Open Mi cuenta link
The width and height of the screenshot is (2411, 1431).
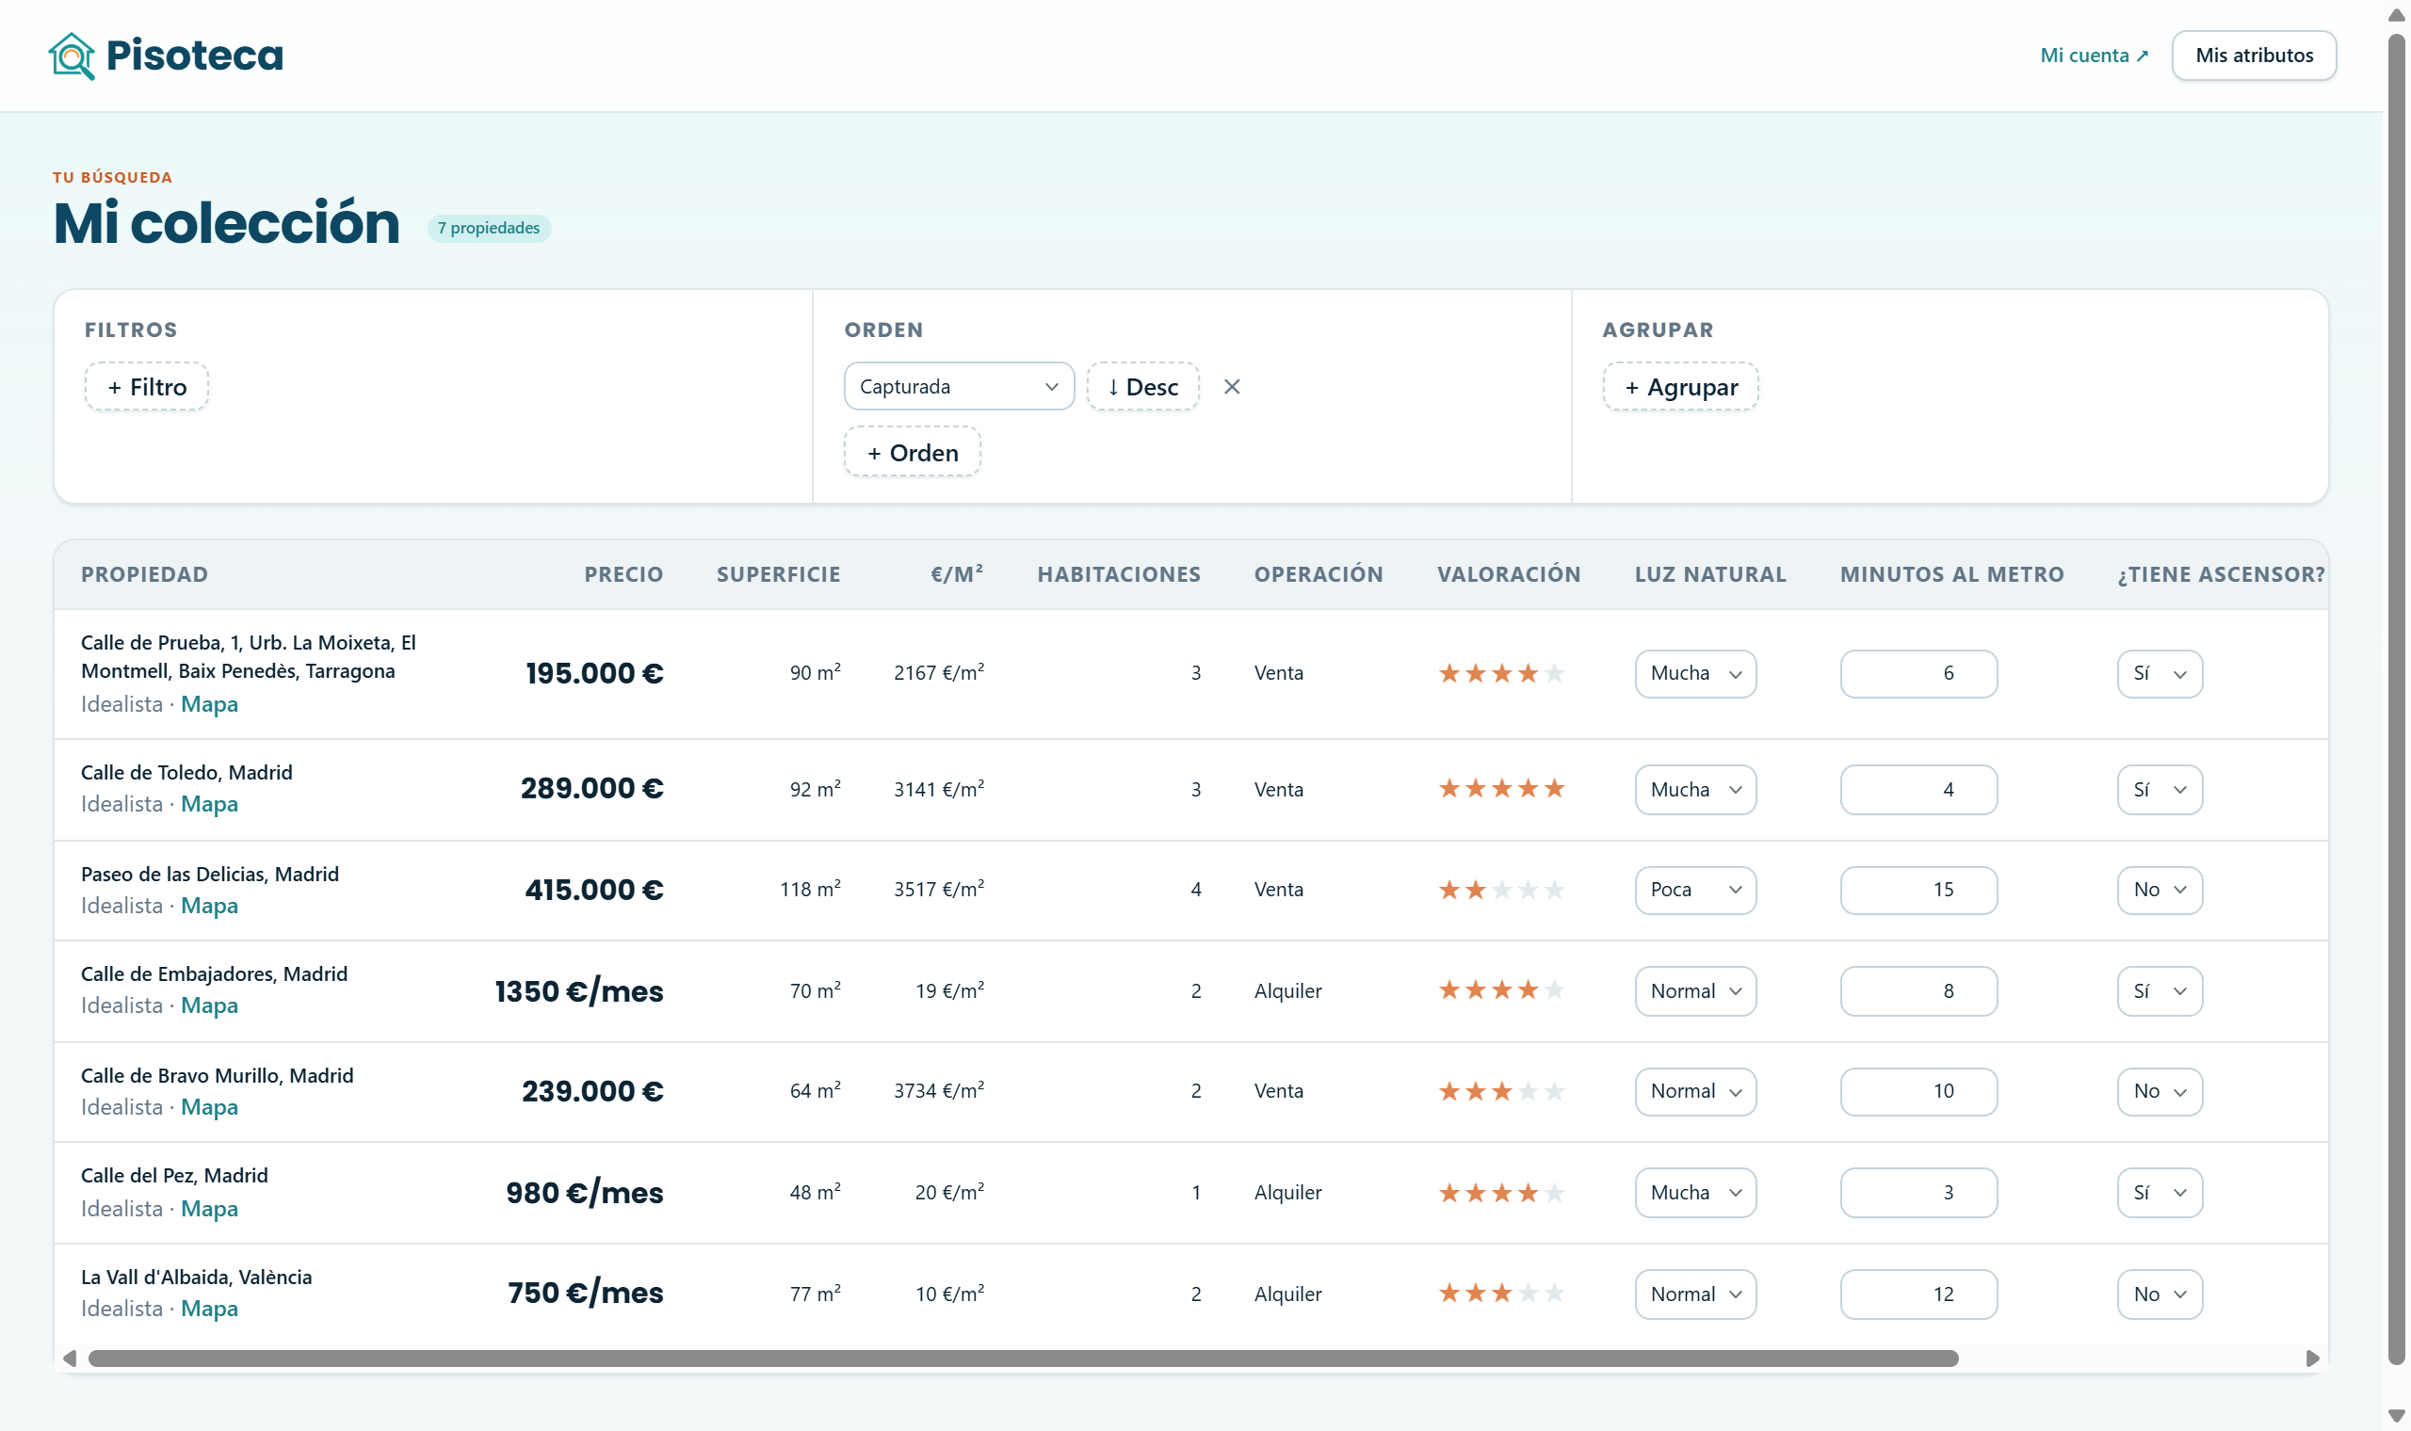tap(2094, 55)
